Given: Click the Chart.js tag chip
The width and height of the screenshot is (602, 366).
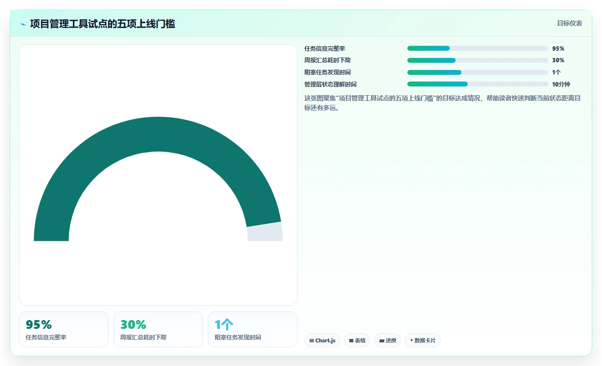Looking at the screenshot, I should 322,340.
